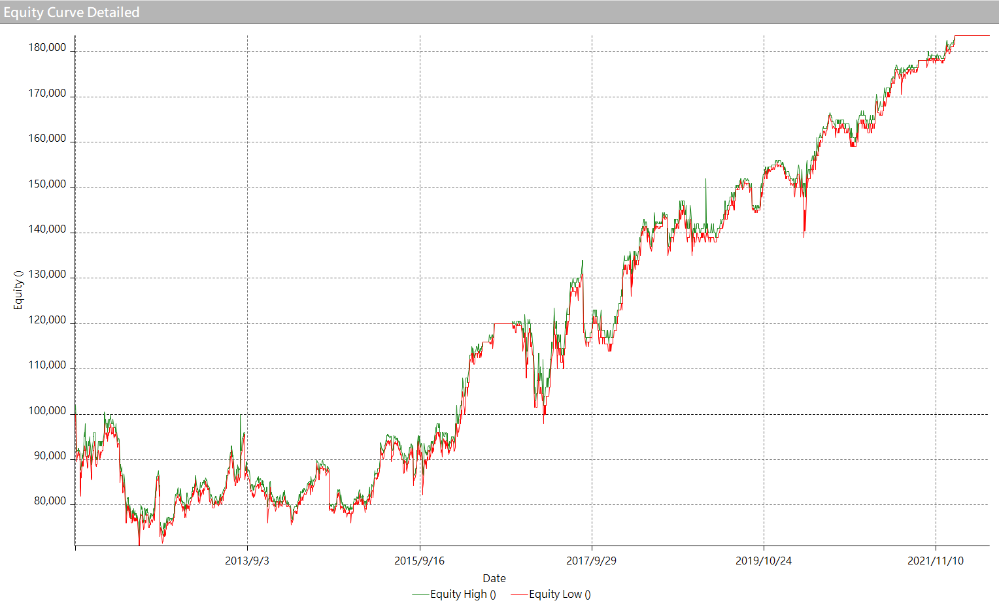Click the 90,000 equity axis label
The width and height of the screenshot is (999, 605).
tap(50, 456)
